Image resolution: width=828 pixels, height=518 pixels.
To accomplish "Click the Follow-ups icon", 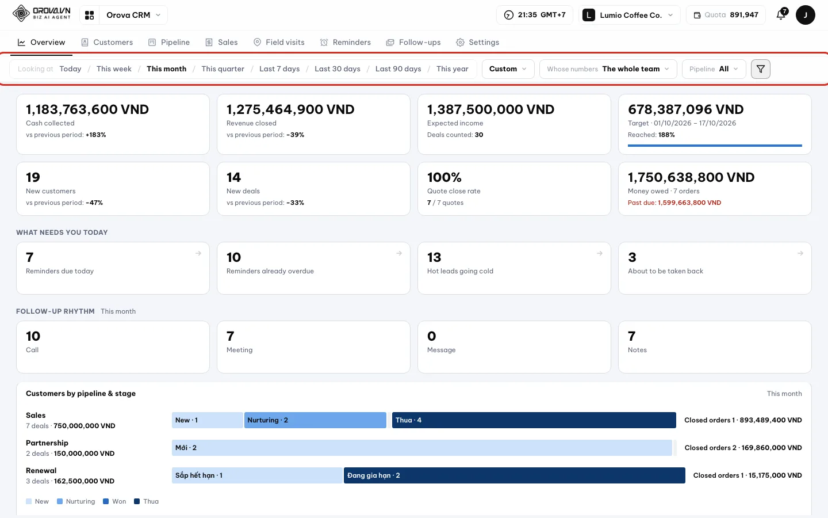I will click(x=390, y=43).
